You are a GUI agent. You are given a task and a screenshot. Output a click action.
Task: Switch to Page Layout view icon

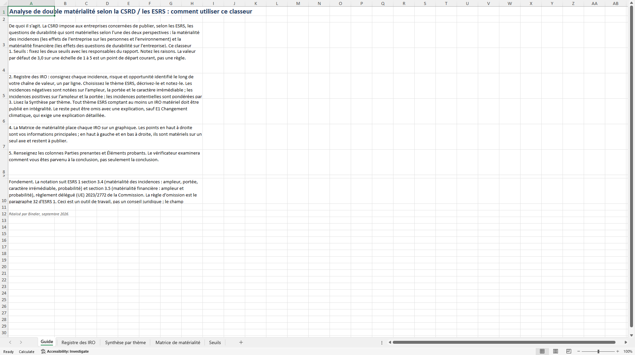(x=556, y=351)
